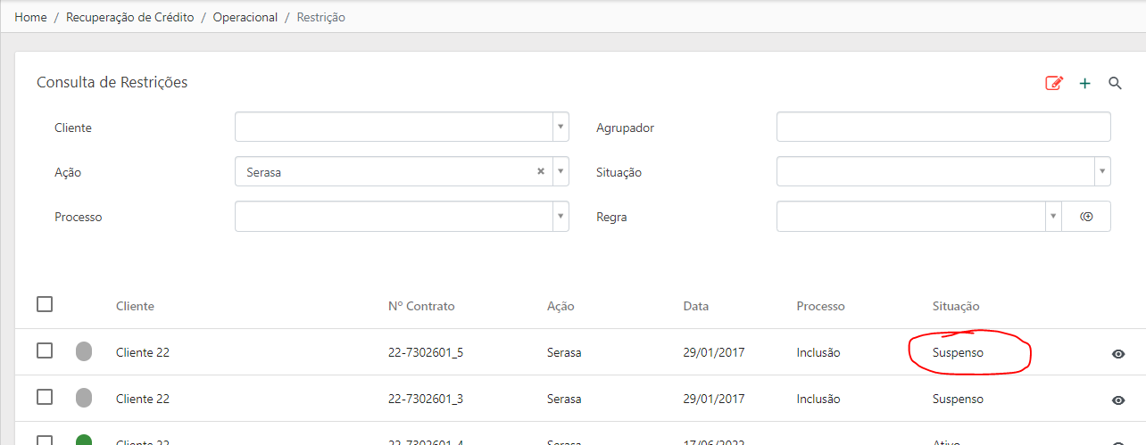Click contract number 22-7302601_3
Viewport: 1146px width, 445px height.
(x=426, y=399)
